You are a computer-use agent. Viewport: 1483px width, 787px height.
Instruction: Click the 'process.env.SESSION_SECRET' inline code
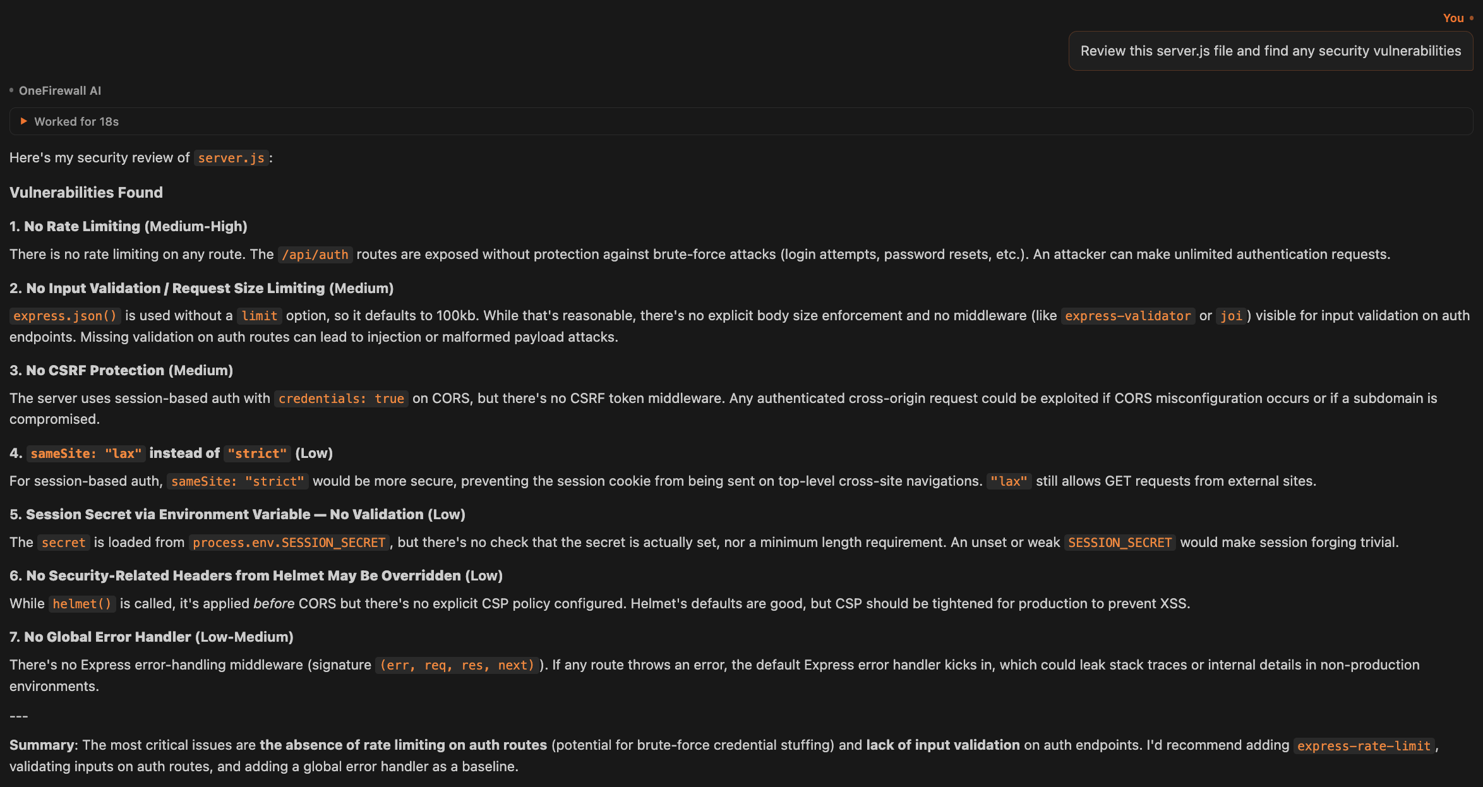tap(289, 543)
